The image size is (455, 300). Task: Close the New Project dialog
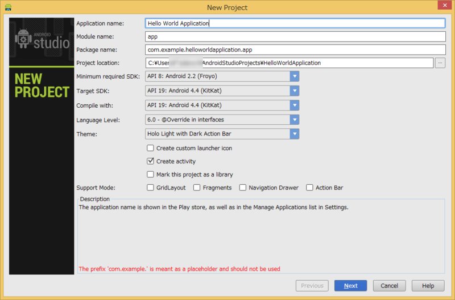445,5
